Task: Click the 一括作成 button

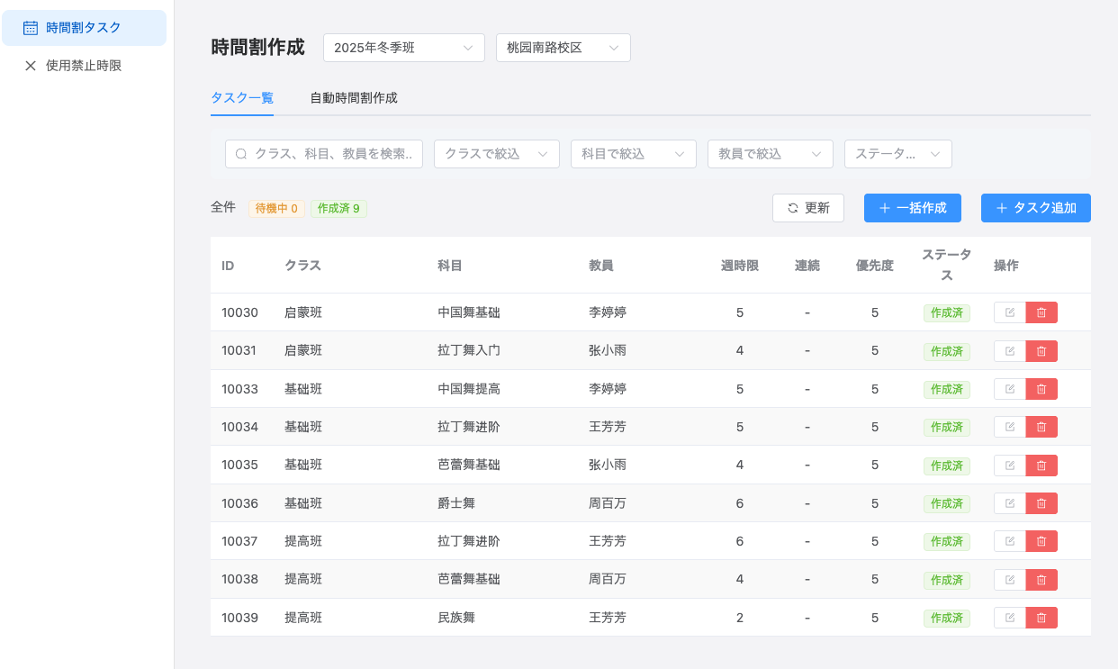Action: point(912,208)
